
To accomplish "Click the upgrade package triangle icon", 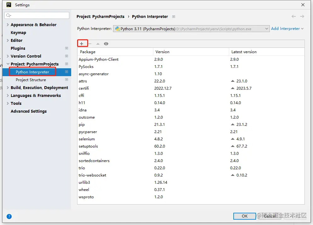I will click(x=98, y=44).
